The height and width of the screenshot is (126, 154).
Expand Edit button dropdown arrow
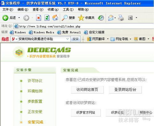pyautogui.click(x=136, y=18)
